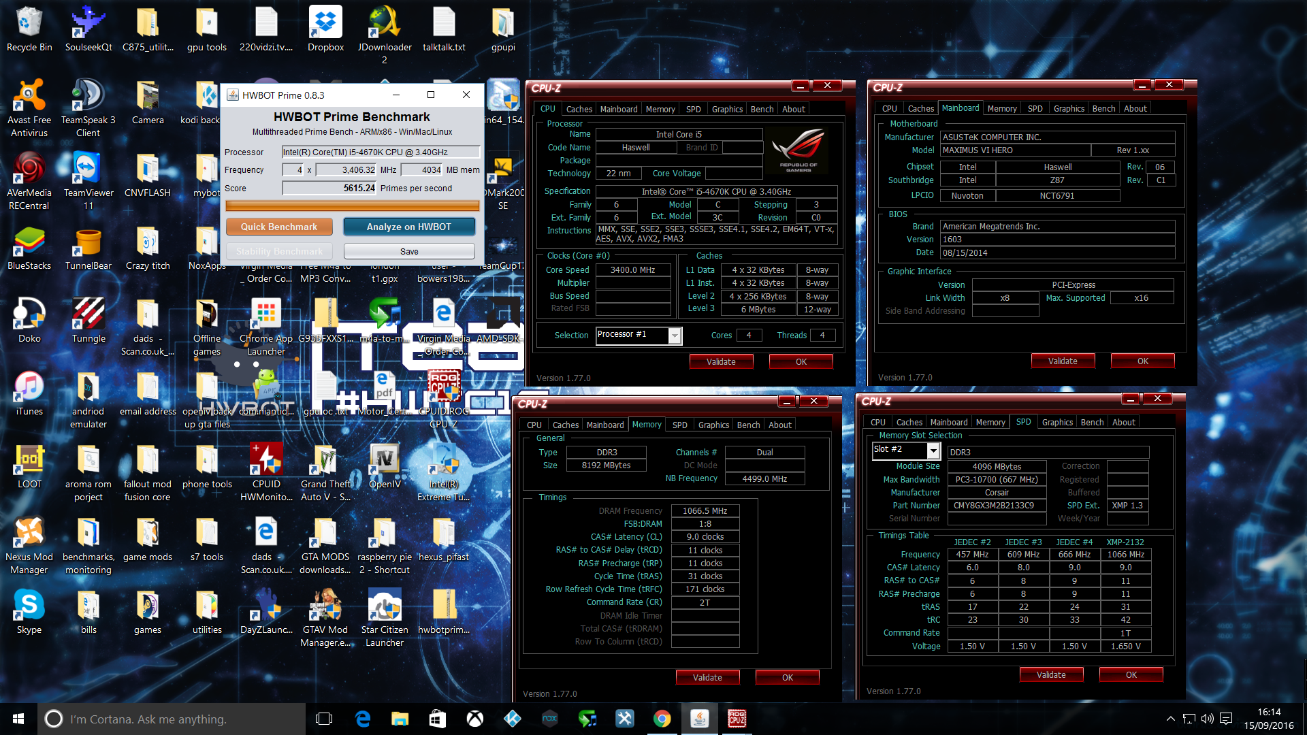Open OpenIV desktop shortcut

click(x=385, y=465)
